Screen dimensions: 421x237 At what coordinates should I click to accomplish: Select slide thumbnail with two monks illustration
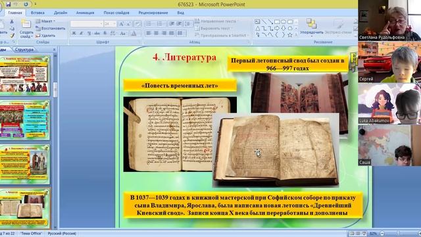[24, 164]
